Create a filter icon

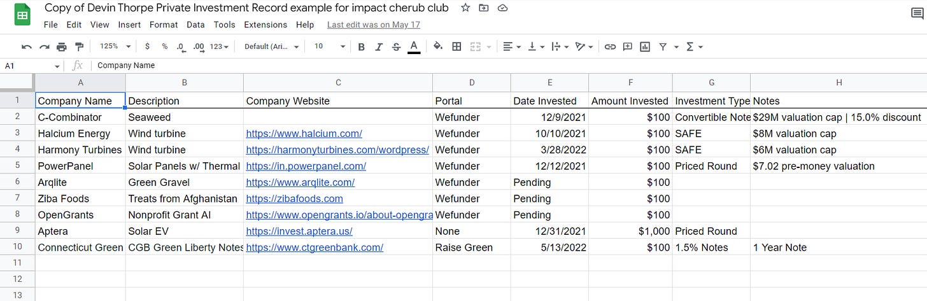(x=663, y=46)
